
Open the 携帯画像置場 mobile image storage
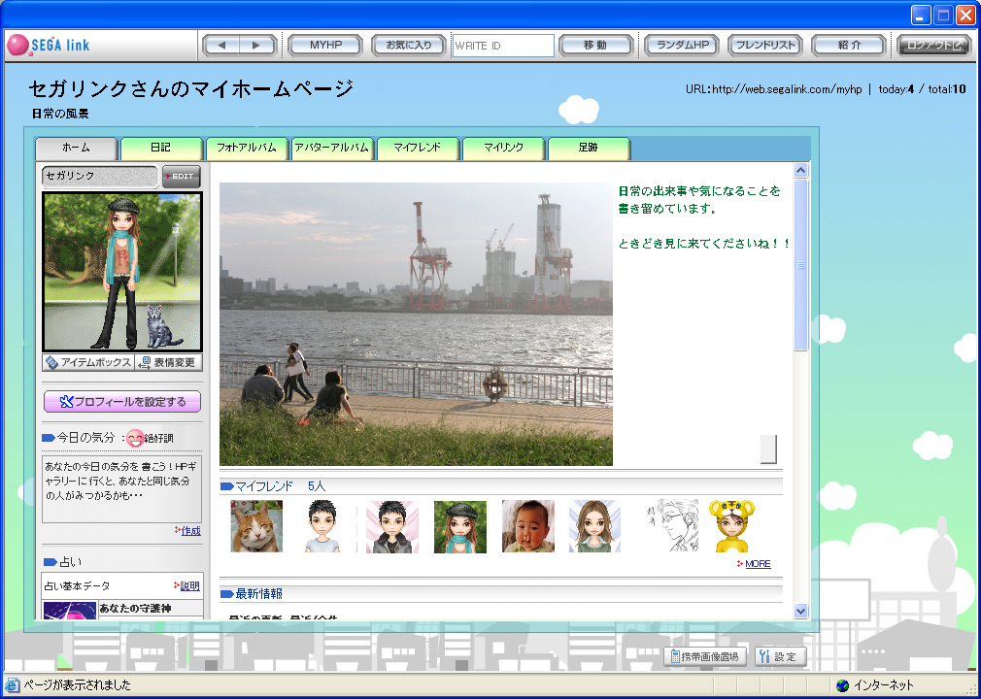pos(706,657)
